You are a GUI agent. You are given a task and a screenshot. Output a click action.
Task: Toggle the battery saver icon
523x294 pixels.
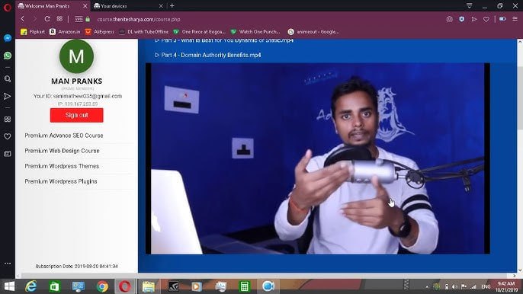[x=502, y=19]
